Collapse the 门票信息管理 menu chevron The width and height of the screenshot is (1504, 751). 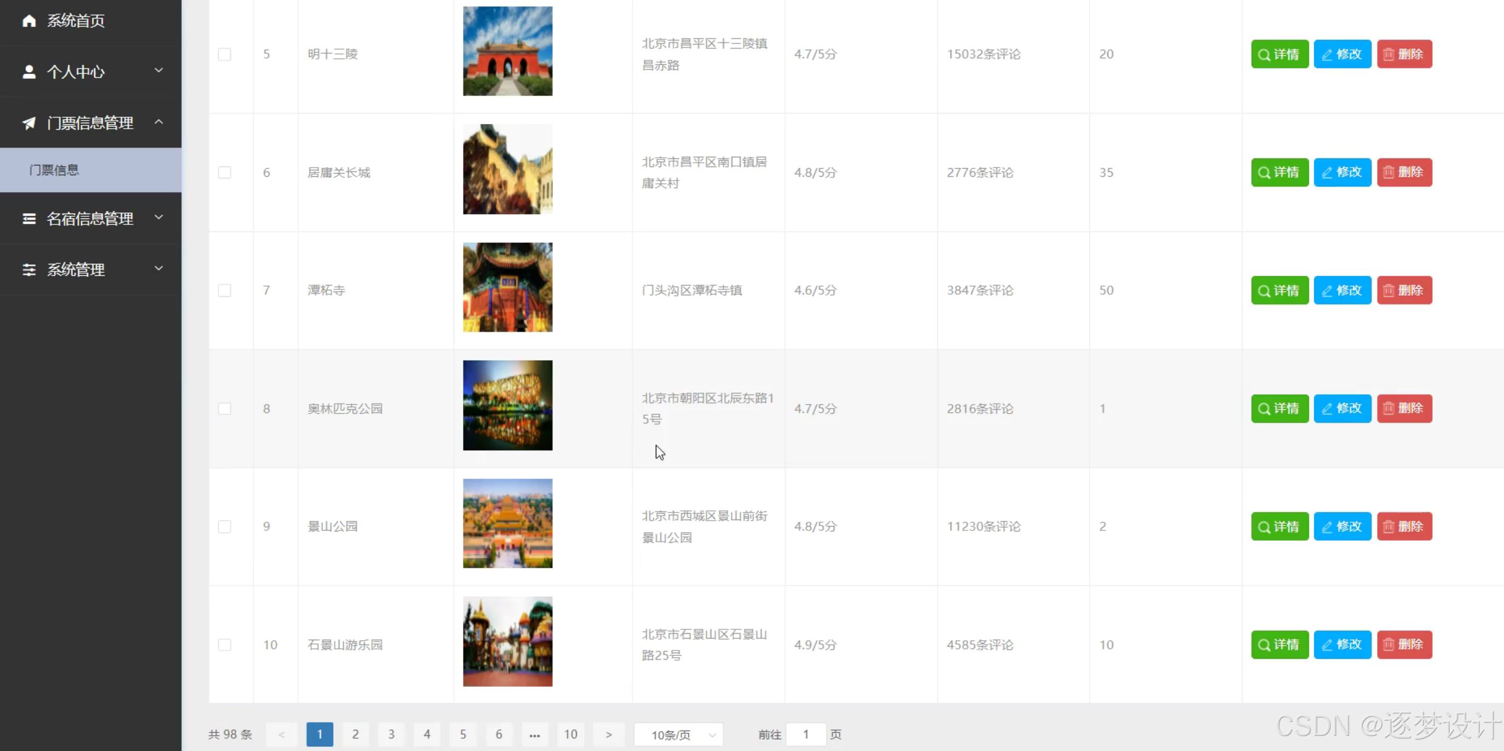point(158,122)
